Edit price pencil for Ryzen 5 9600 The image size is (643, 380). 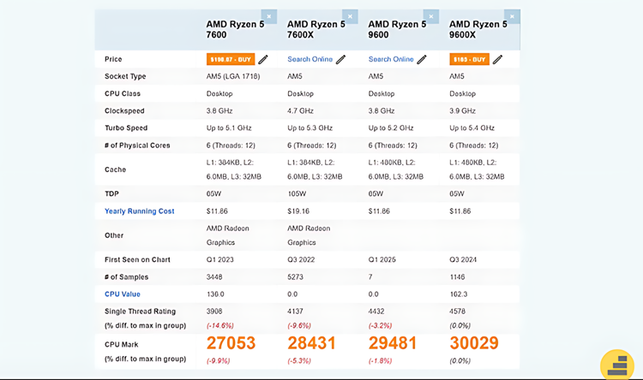422,59
